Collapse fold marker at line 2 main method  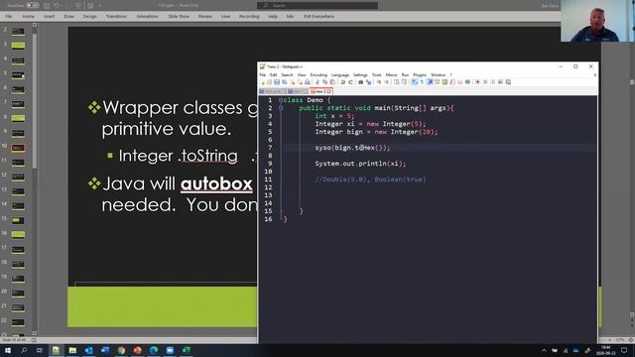(x=281, y=108)
